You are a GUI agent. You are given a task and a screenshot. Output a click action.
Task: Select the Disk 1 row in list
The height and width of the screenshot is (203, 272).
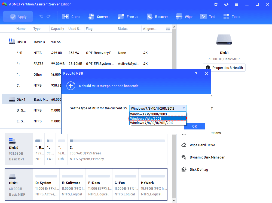coord(32,99)
